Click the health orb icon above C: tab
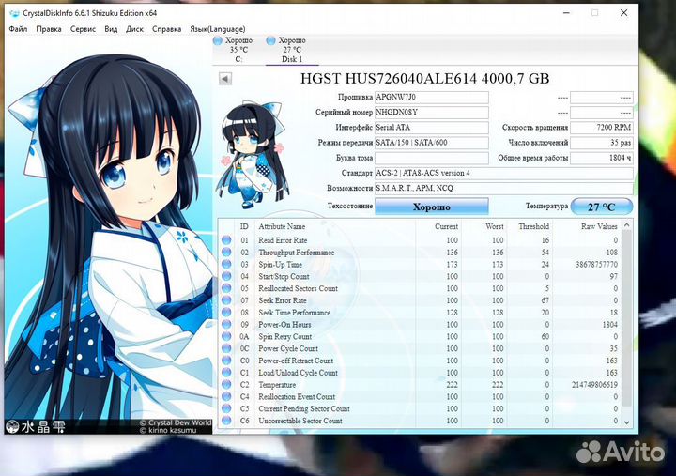The width and height of the screenshot is (676, 476). tap(218, 40)
